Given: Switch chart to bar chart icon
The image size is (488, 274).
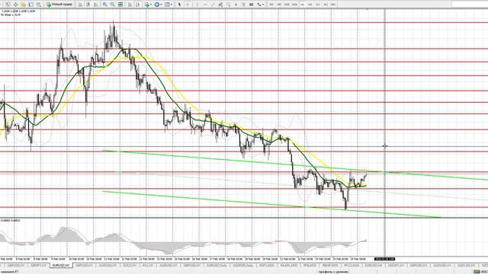Looking at the screenshot, I should coord(80,5).
